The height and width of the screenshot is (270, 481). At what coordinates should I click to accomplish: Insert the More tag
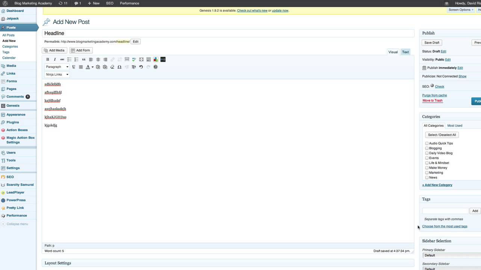[x=127, y=59]
